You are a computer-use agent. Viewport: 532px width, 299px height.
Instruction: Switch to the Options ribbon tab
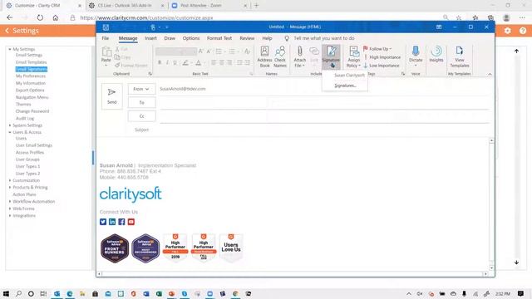pos(191,38)
